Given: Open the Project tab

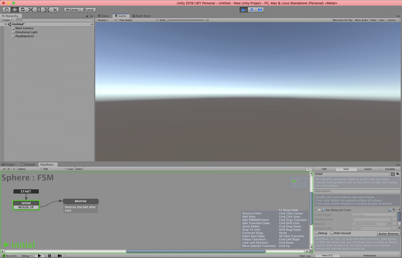Looking at the screenshot, I should coord(8,165).
